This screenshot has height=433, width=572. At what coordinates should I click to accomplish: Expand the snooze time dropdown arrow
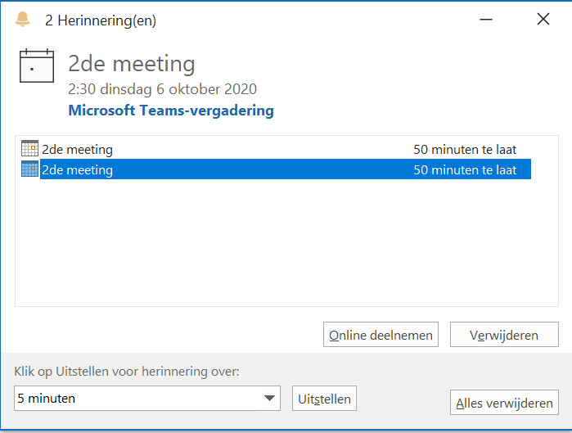tap(269, 398)
